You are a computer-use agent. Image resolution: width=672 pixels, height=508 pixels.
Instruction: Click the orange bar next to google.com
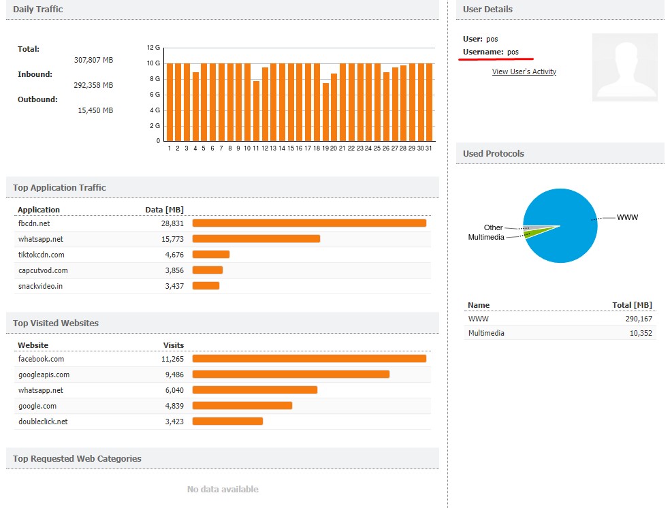(x=242, y=406)
